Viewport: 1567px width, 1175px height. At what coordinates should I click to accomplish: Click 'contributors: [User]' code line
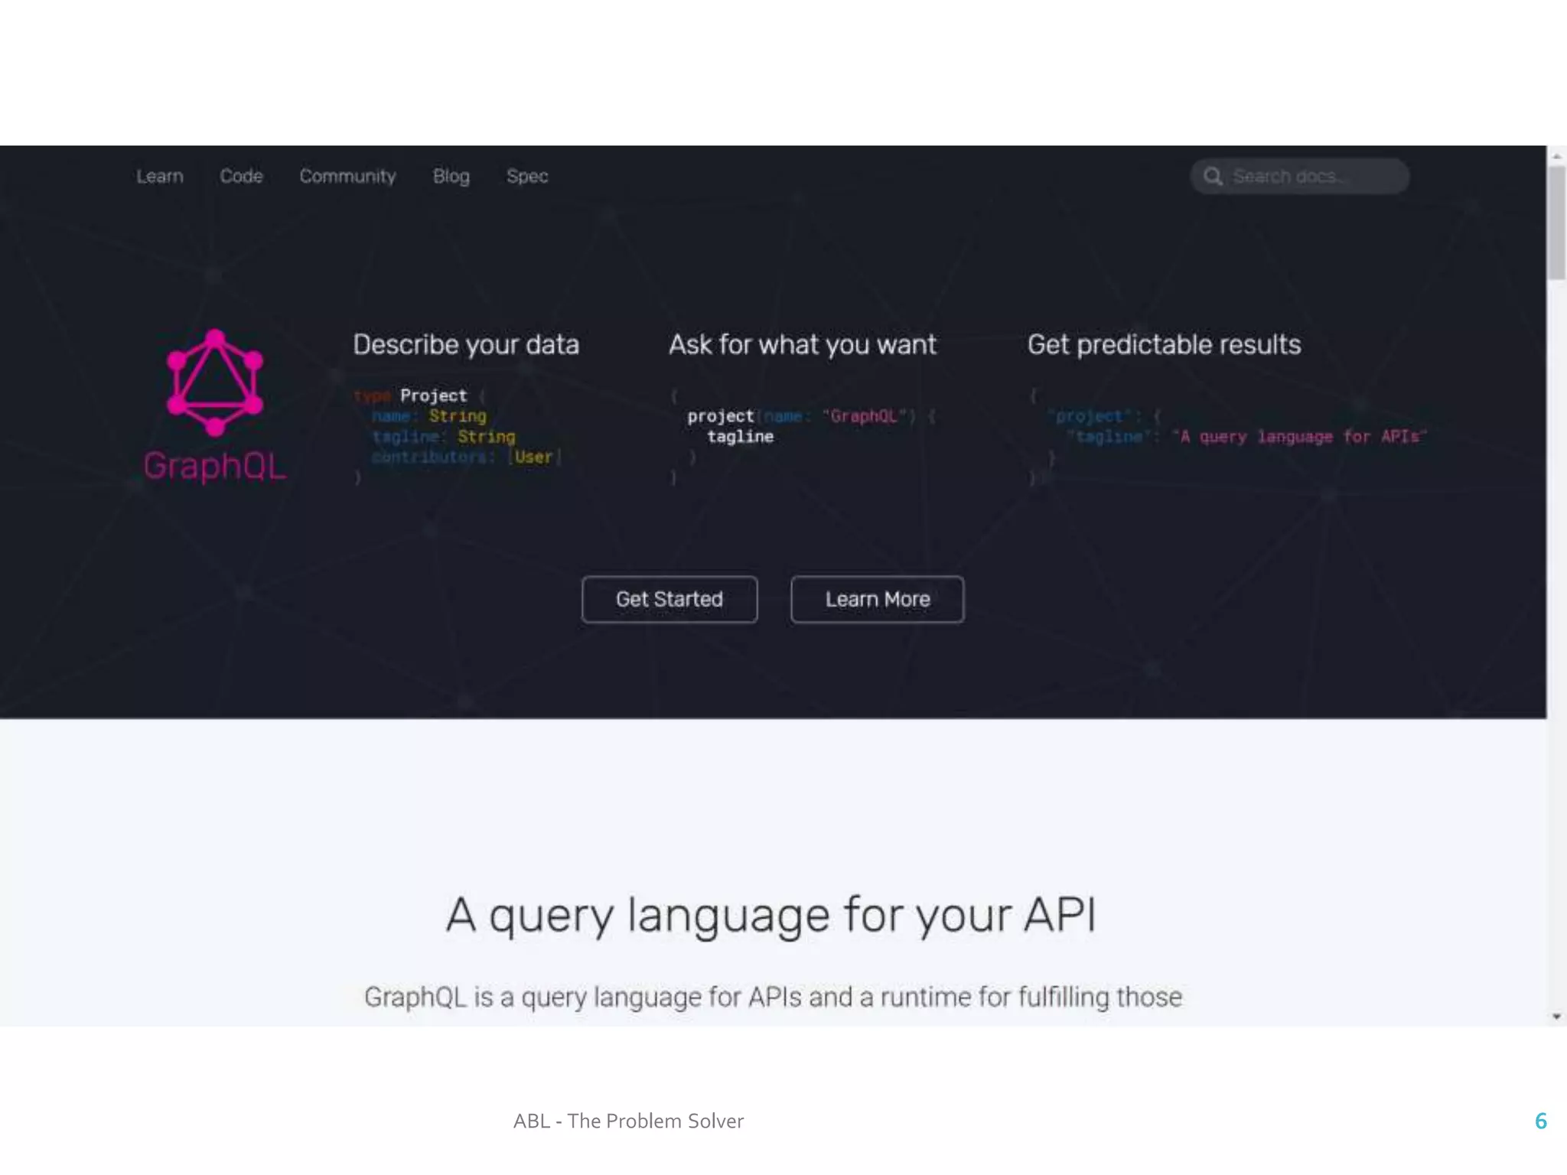pyautogui.click(x=467, y=457)
